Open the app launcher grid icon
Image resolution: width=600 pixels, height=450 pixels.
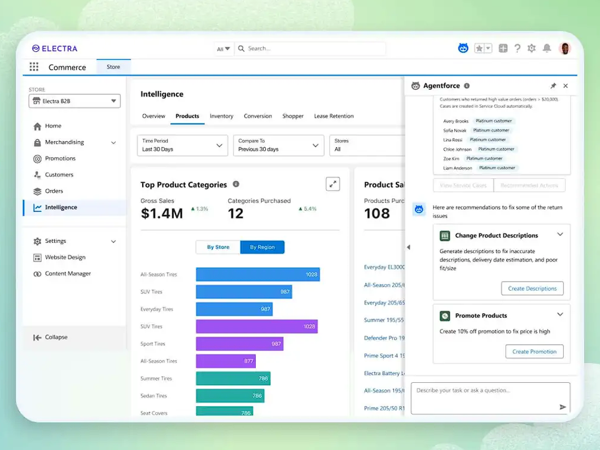(x=34, y=67)
